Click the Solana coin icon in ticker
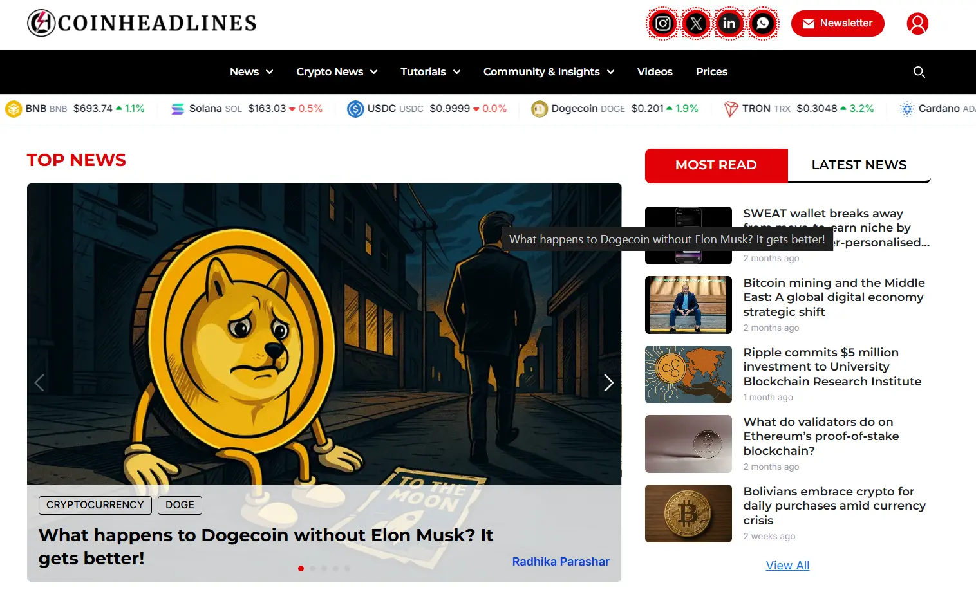Image resolution: width=976 pixels, height=601 pixels. 178,109
